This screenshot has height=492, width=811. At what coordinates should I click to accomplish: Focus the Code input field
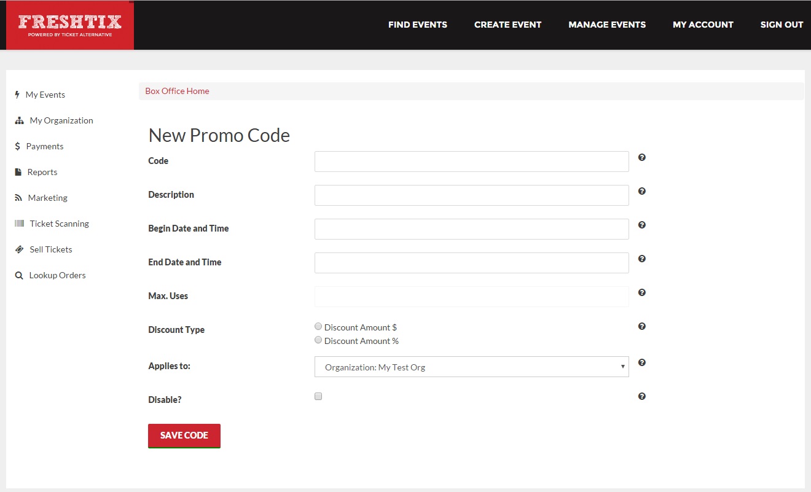[x=472, y=162]
